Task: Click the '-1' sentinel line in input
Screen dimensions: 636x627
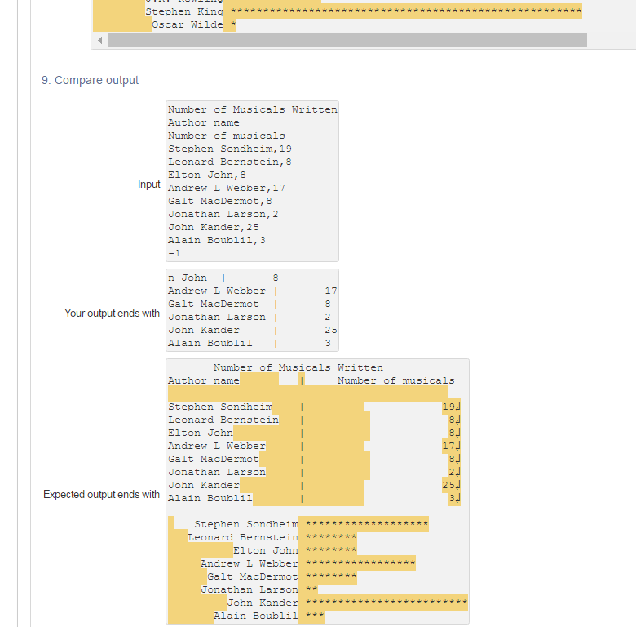Action: click(174, 253)
